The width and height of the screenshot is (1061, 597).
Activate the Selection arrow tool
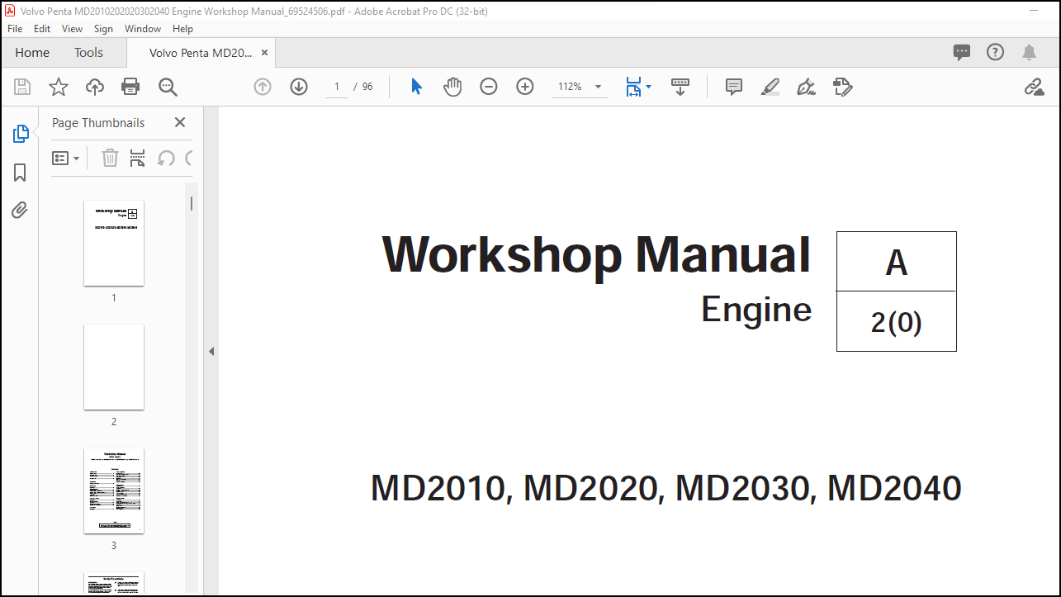pyautogui.click(x=416, y=87)
